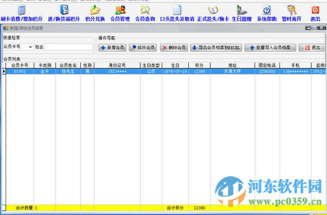
Task: Click the red 退出 toolbar icon
Action: click(315, 10)
